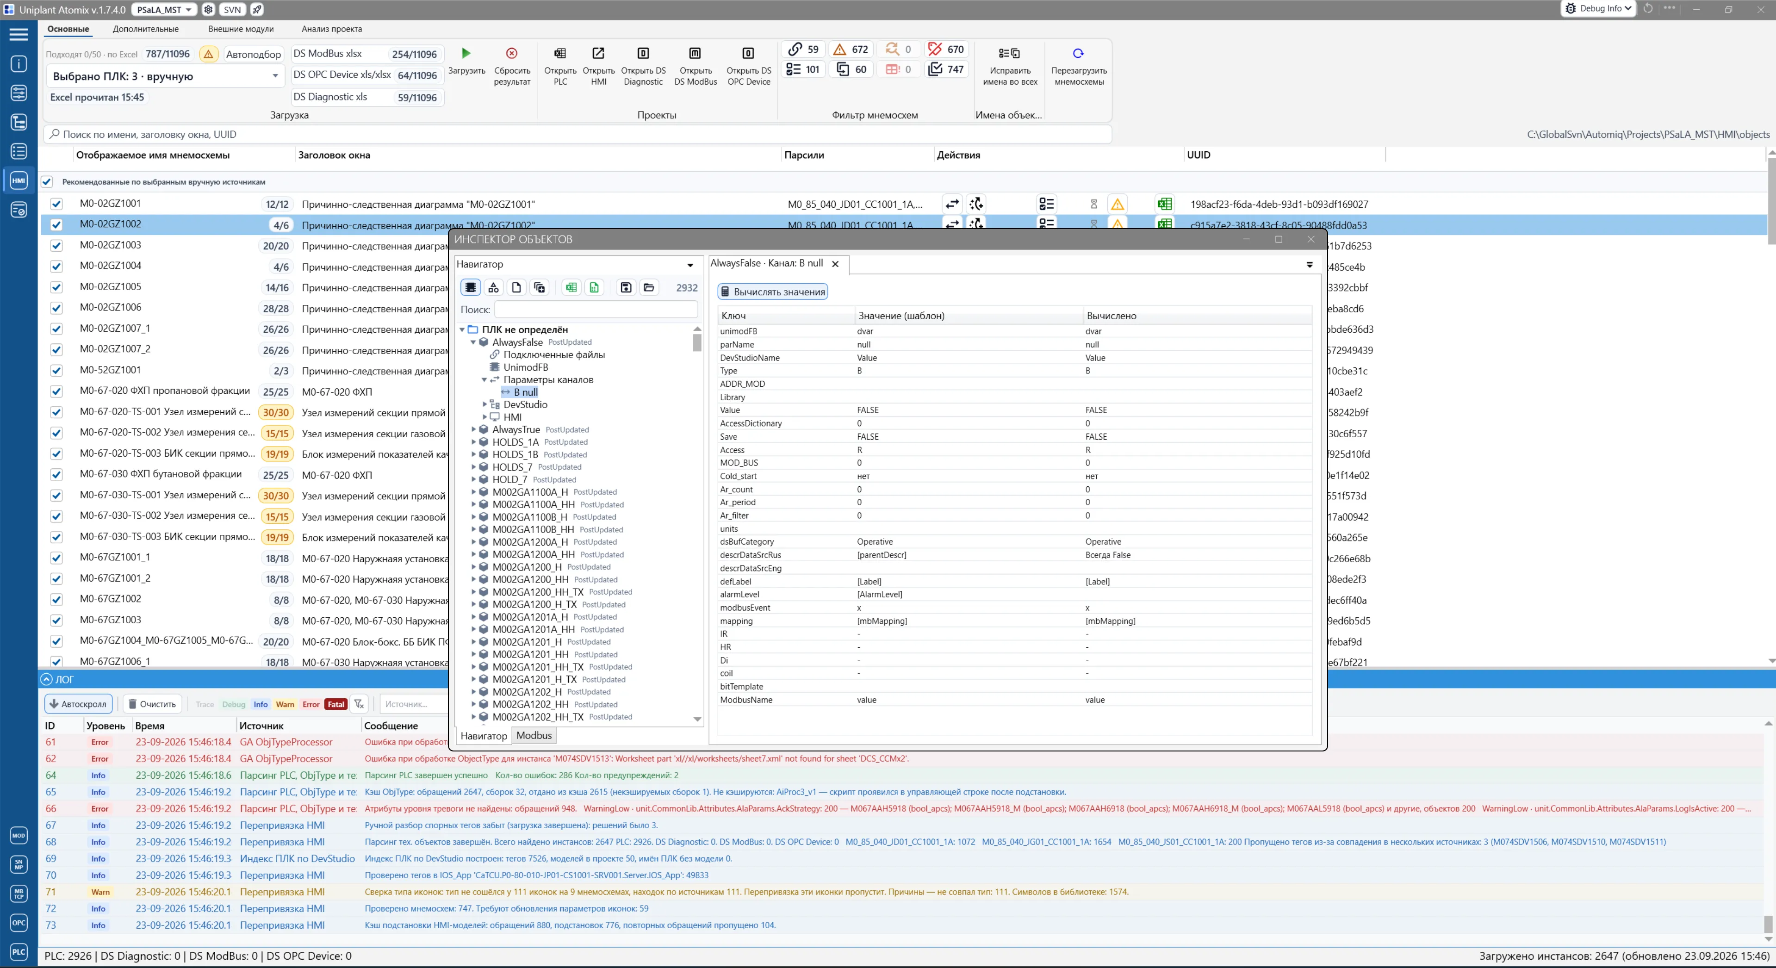Toggle the Error level filter in log

point(311,704)
